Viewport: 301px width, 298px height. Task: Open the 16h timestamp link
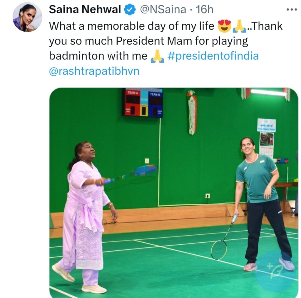click(205, 9)
